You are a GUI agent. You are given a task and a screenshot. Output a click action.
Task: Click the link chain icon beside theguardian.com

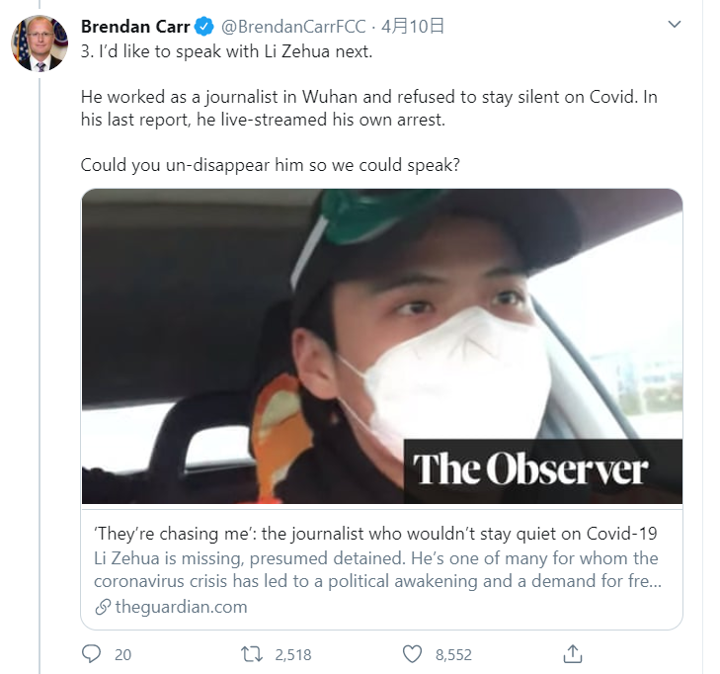[102, 607]
